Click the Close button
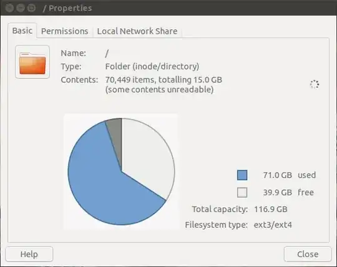This screenshot has height=267, width=337. 308,254
